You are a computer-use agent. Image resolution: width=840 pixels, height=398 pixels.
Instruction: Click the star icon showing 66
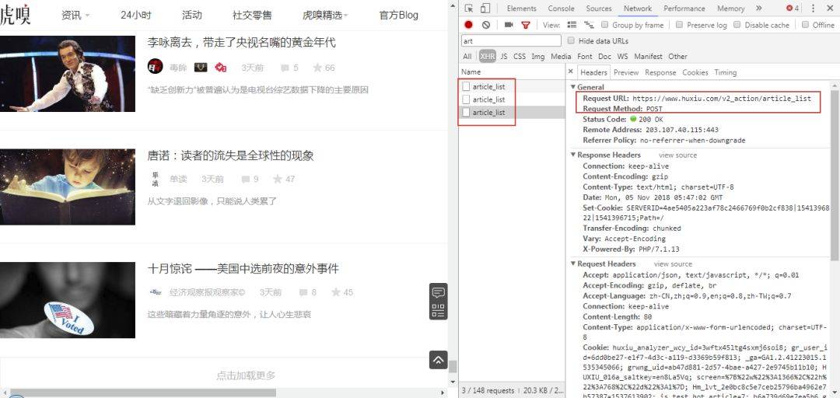317,68
